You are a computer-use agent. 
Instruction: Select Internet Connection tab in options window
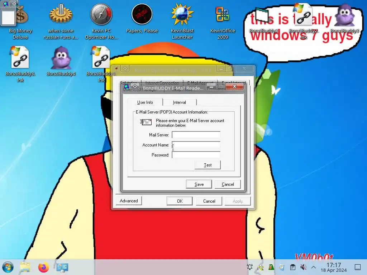162,83
